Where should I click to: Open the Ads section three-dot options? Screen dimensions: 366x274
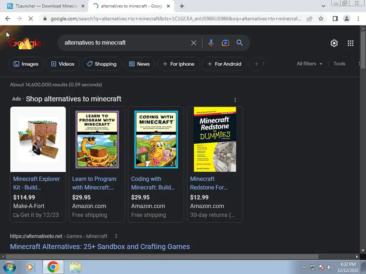235,100
